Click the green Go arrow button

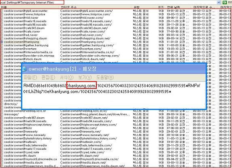[225, 2]
